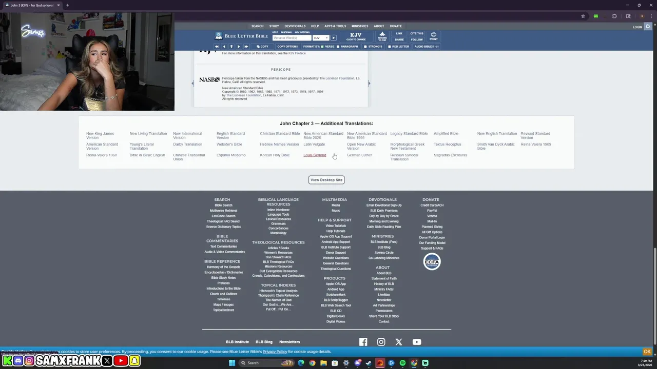
Task: Open the YouTube icon in footer
Action: (x=417, y=342)
